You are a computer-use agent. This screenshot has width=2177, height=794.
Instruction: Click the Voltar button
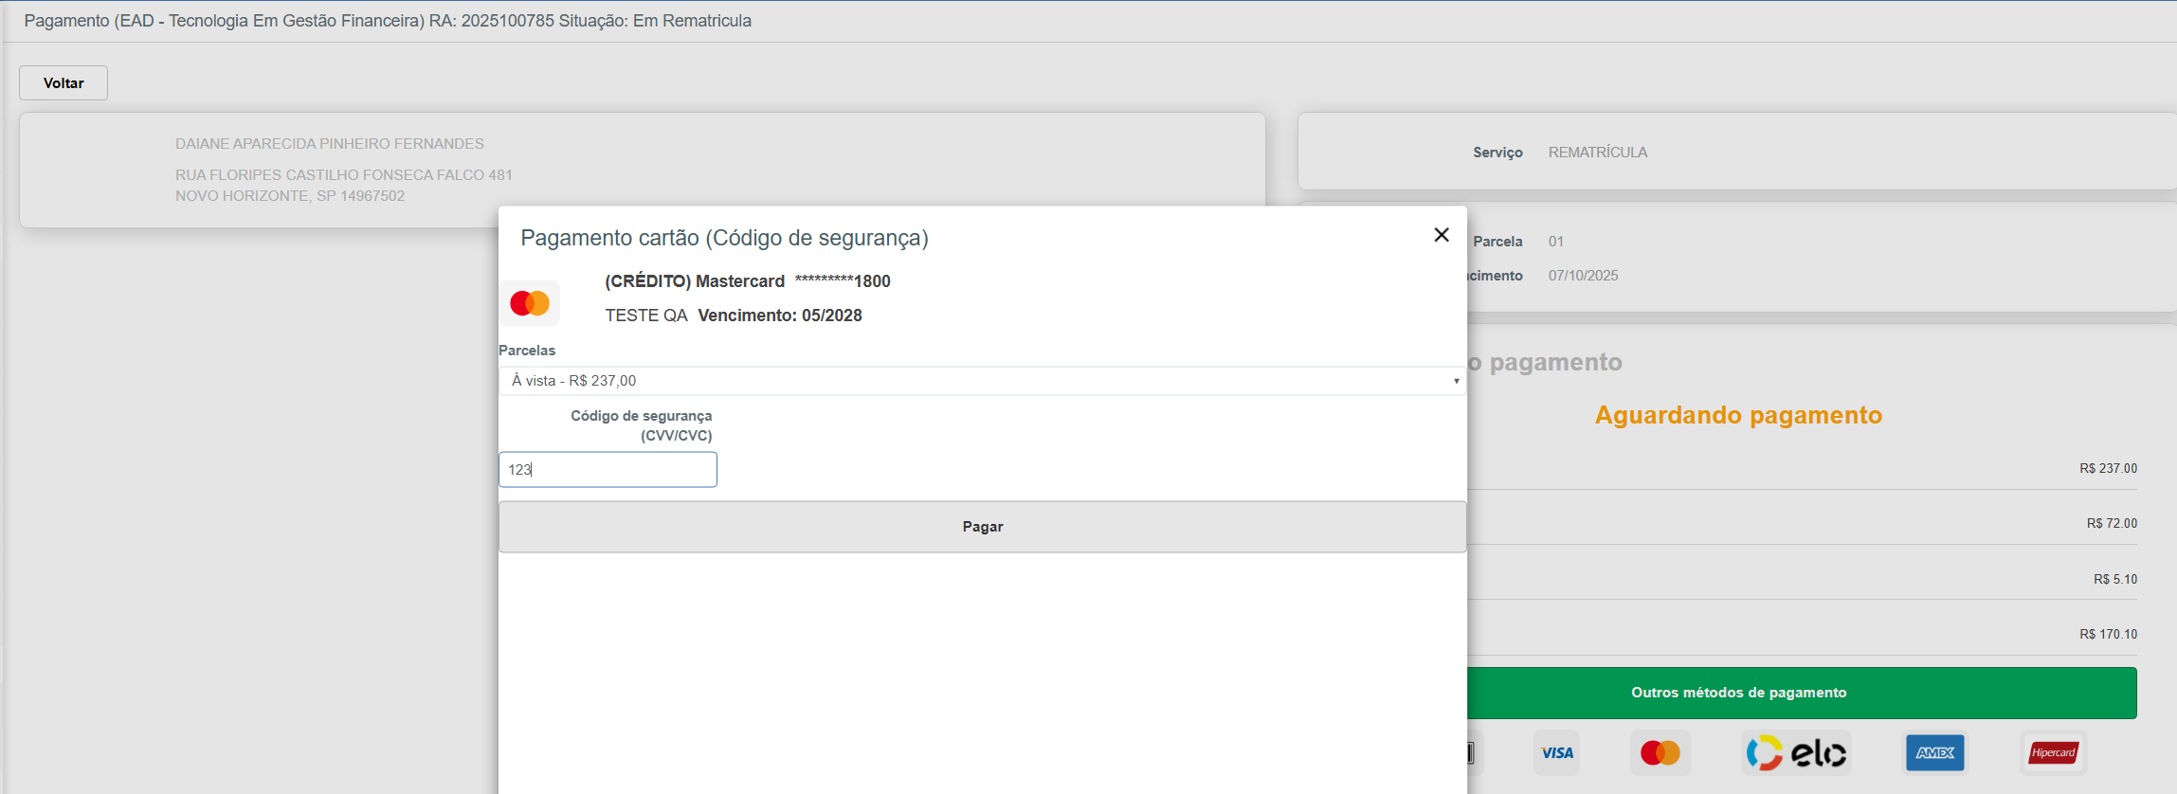[63, 83]
